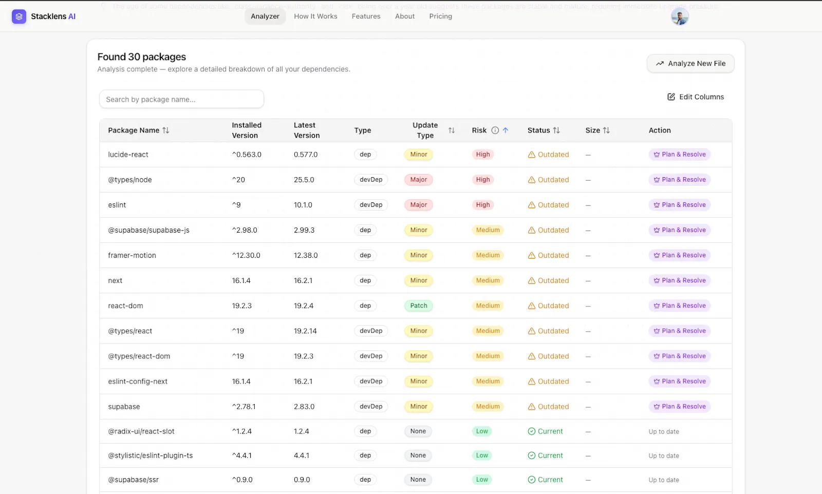
Task: Click the Stacklens AI brand name
Action: point(53,16)
